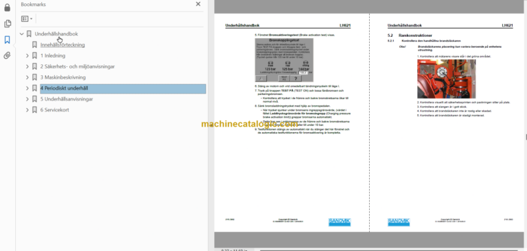Screen dimensions: 527x251
Task: Click the fire extinguisher photo on right page
Action: tap(446, 79)
